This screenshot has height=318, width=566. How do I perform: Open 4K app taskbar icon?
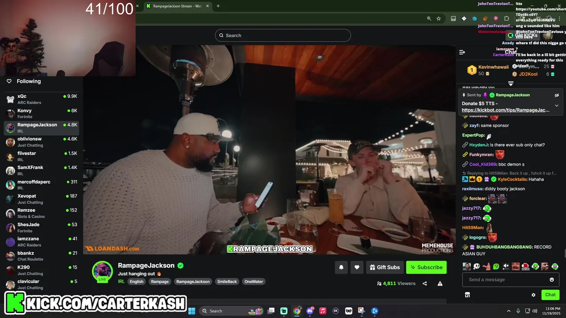click(336, 311)
